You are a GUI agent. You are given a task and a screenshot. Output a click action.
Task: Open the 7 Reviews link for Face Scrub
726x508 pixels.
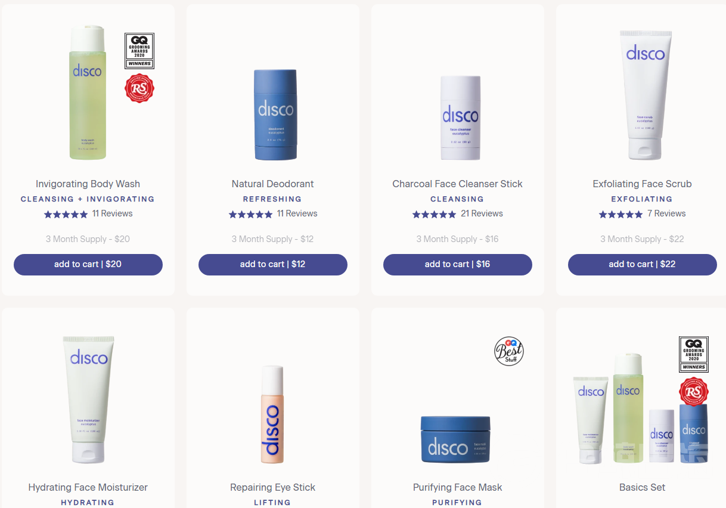(x=666, y=213)
